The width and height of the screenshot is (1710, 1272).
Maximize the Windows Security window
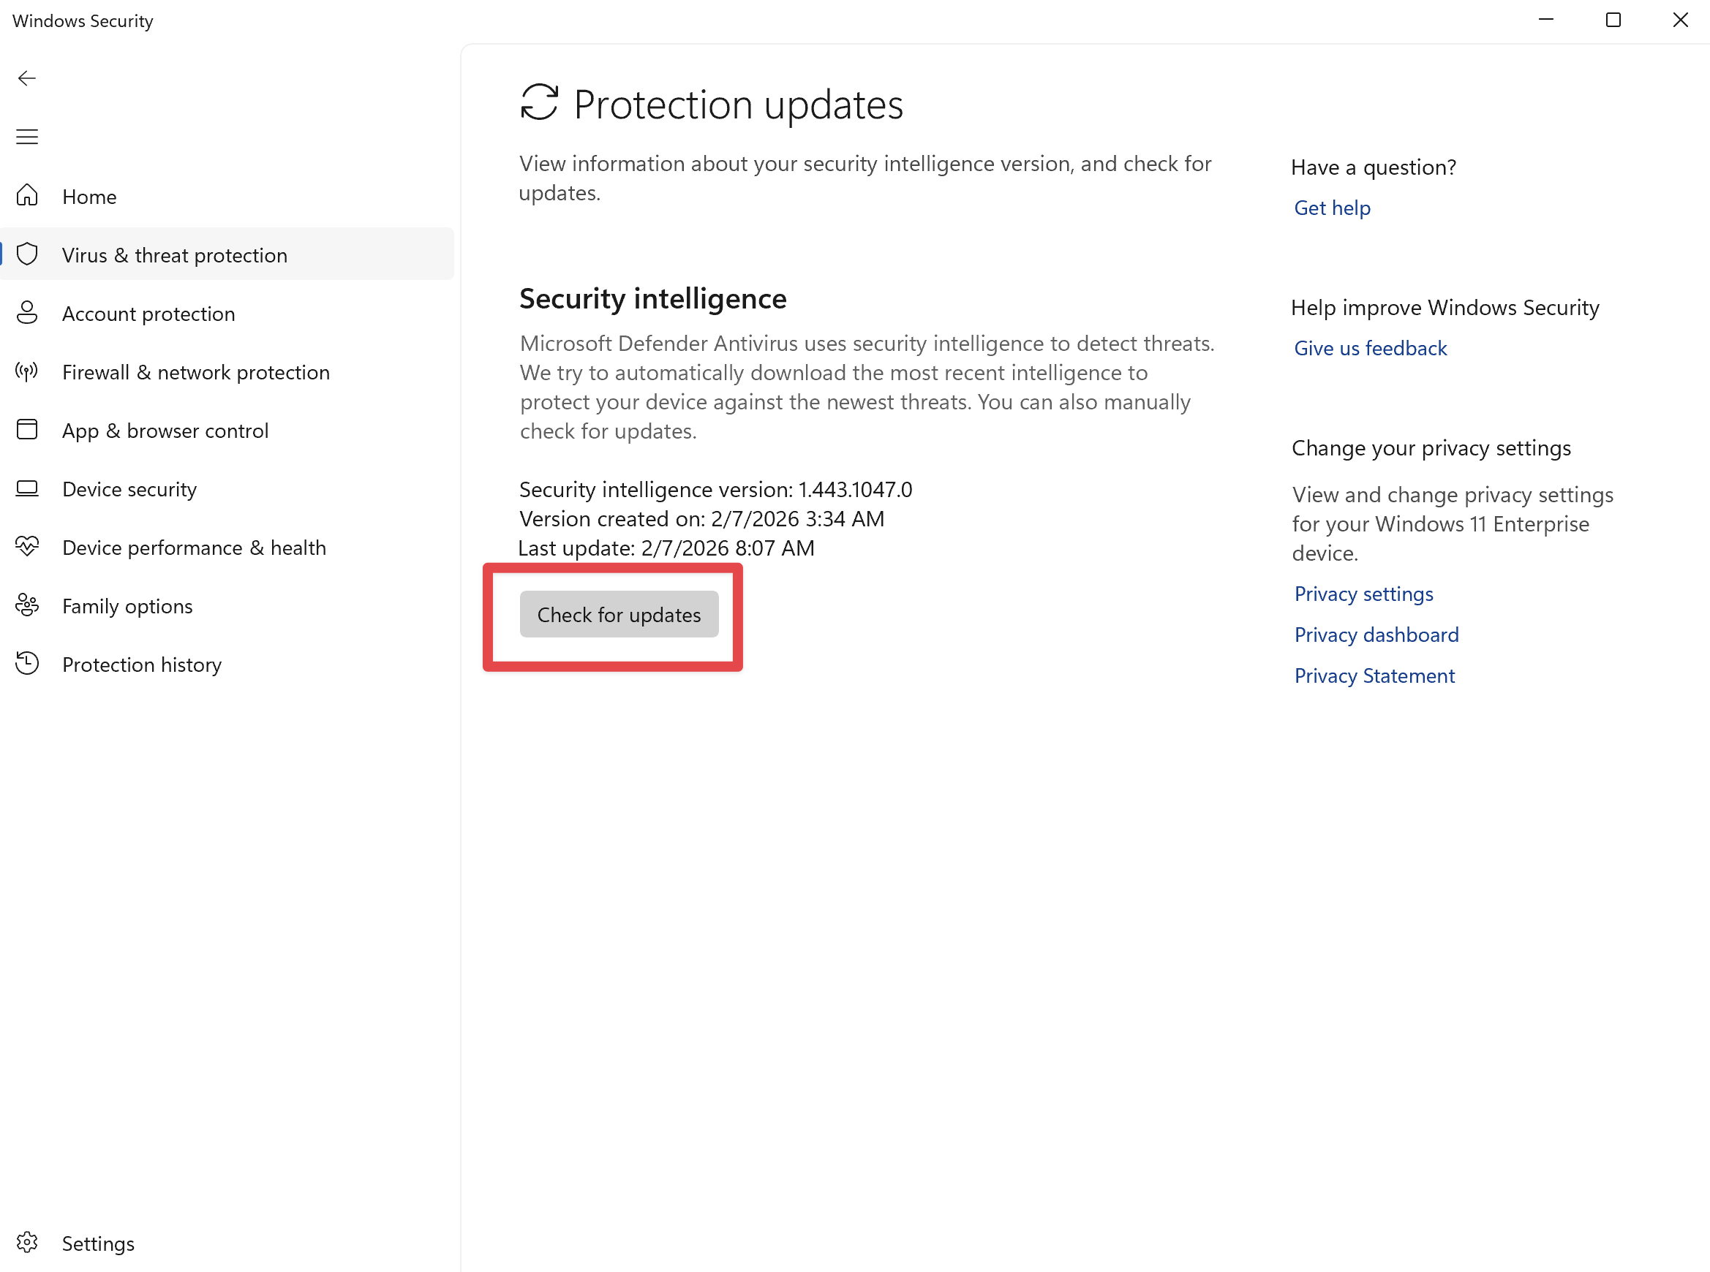[1613, 20]
